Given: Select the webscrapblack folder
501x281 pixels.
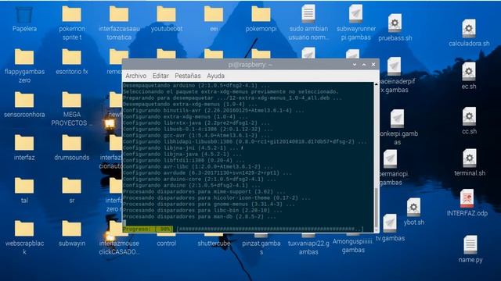Looking at the screenshot, I should (x=24, y=229).
